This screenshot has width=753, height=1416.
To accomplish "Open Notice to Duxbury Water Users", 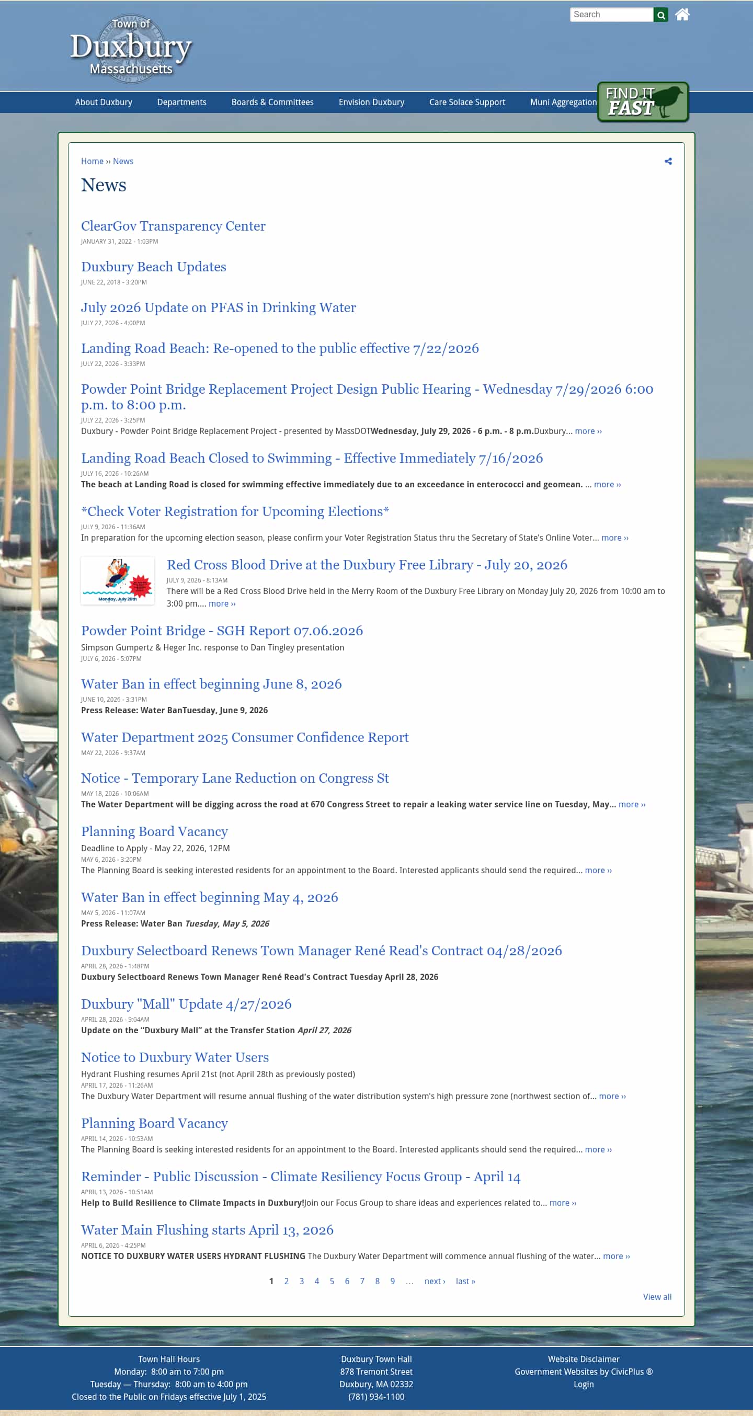I will pos(175,1057).
